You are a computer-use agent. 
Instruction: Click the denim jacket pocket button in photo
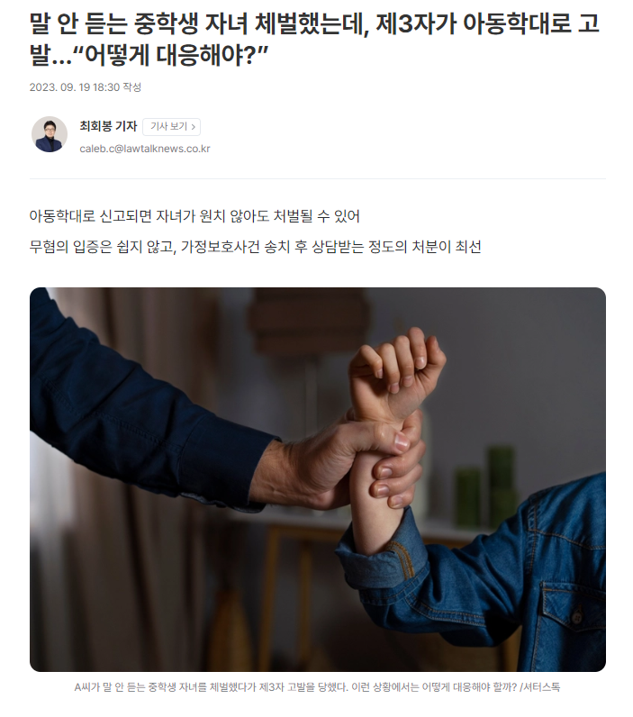coord(577,618)
